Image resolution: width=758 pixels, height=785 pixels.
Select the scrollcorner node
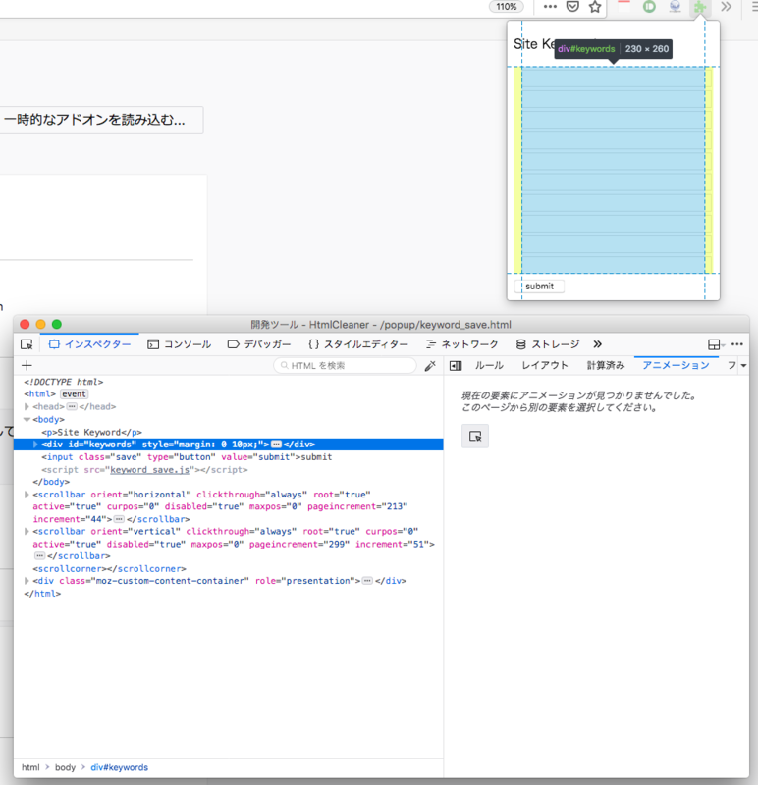click(x=109, y=569)
